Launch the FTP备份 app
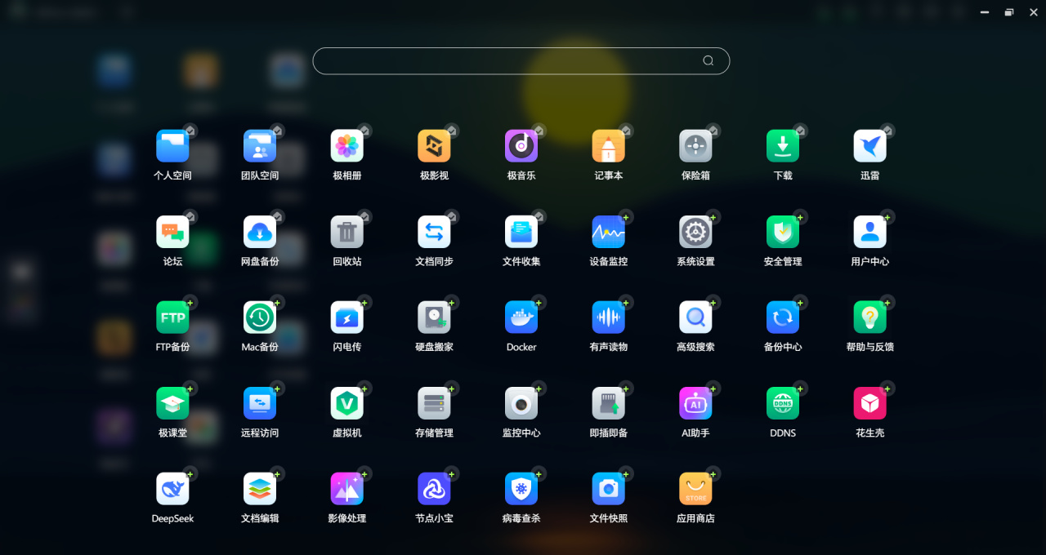This screenshot has height=555, width=1046. (172, 317)
